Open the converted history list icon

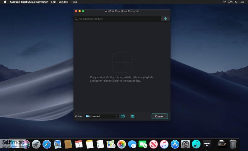tap(133, 116)
